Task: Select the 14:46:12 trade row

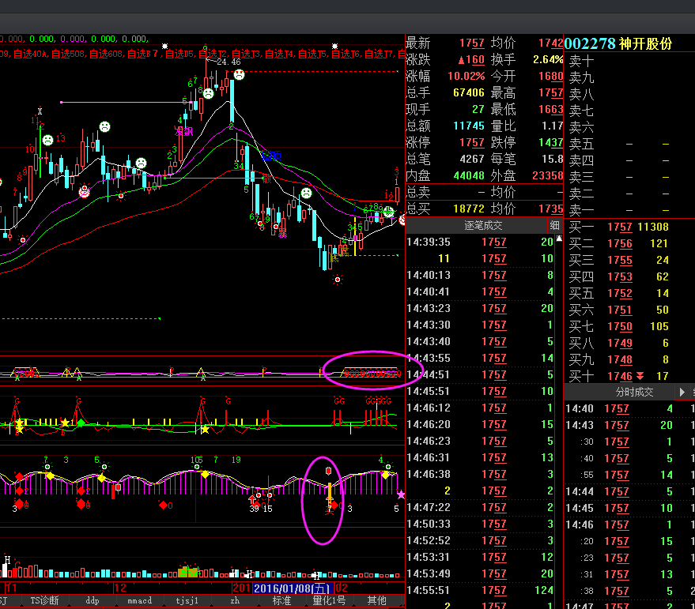Action: (x=480, y=408)
